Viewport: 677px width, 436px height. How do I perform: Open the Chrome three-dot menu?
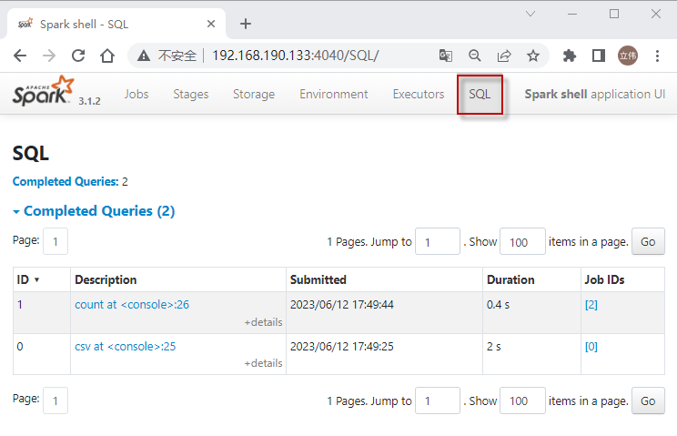click(657, 56)
